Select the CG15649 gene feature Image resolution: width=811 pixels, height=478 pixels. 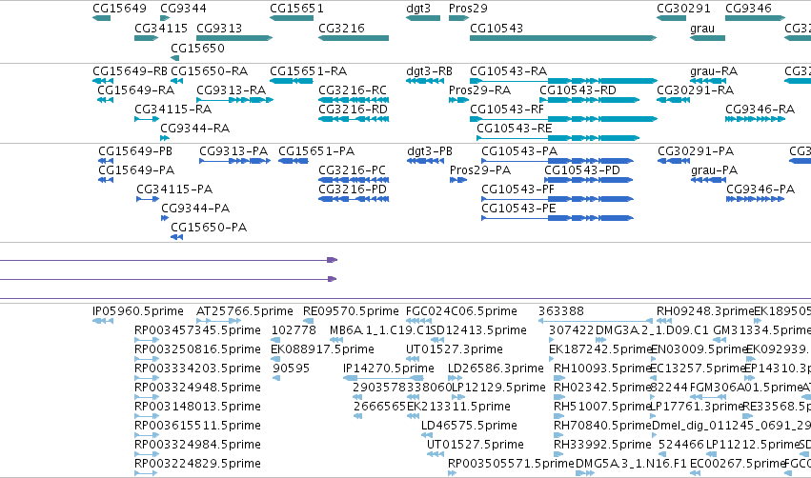(101, 18)
